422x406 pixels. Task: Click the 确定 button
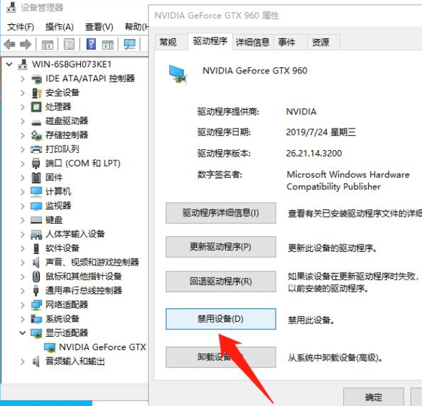pyautogui.click(x=373, y=397)
